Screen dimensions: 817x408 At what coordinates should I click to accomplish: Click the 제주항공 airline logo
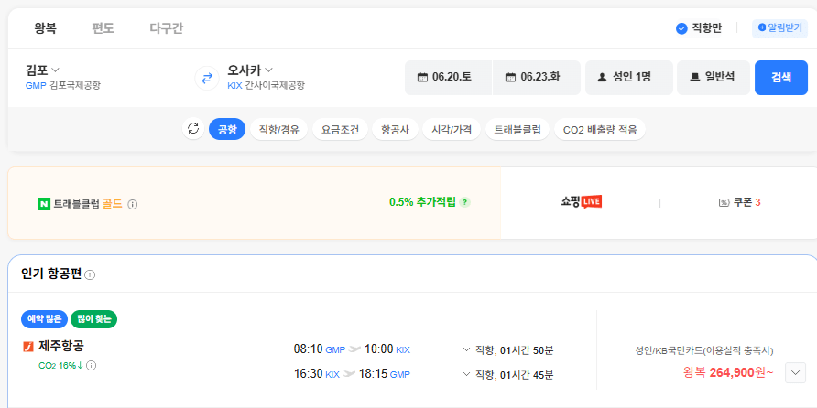coord(28,347)
